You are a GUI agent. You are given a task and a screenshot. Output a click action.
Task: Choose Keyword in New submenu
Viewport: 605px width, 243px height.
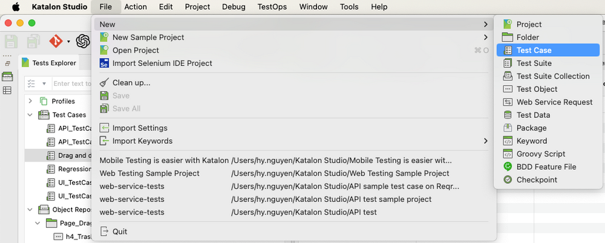click(x=548, y=141)
